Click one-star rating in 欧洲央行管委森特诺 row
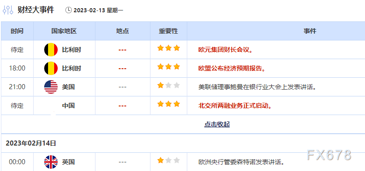 click(x=169, y=161)
